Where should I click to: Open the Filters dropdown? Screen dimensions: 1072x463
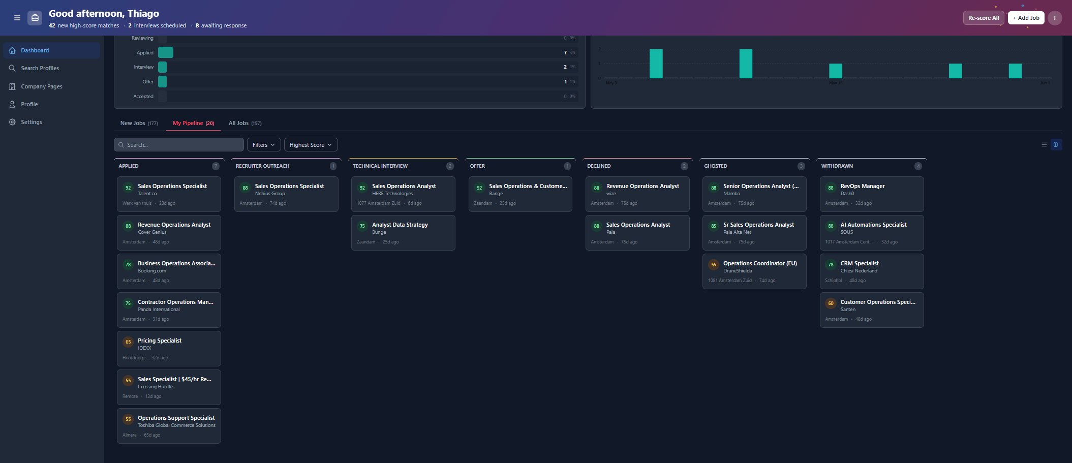coord(264,145)
